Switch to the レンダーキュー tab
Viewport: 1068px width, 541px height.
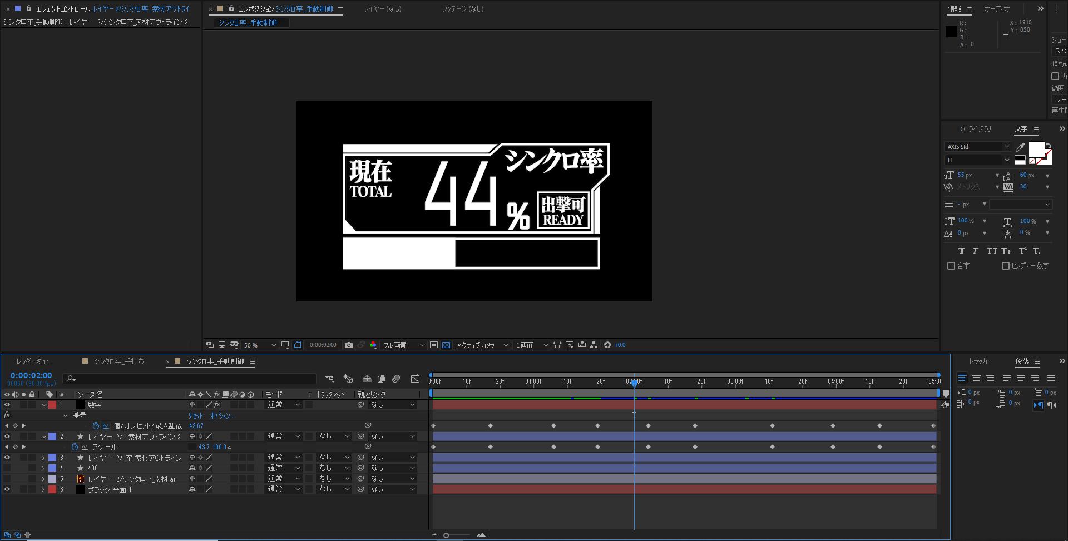coord(34,361)
